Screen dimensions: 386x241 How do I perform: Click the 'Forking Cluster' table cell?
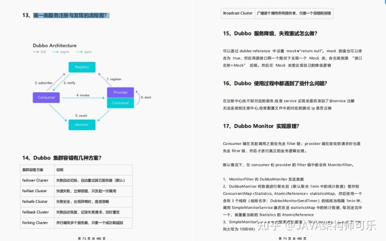click(x=37, y=223)
